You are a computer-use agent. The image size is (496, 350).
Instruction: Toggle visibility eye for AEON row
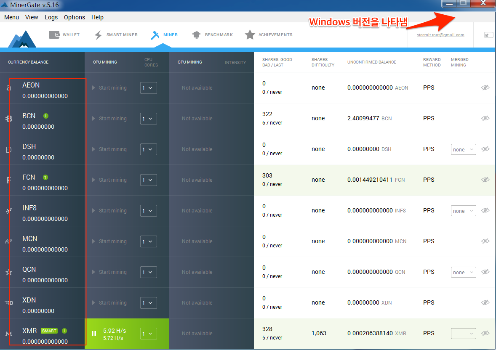(485, 87)
